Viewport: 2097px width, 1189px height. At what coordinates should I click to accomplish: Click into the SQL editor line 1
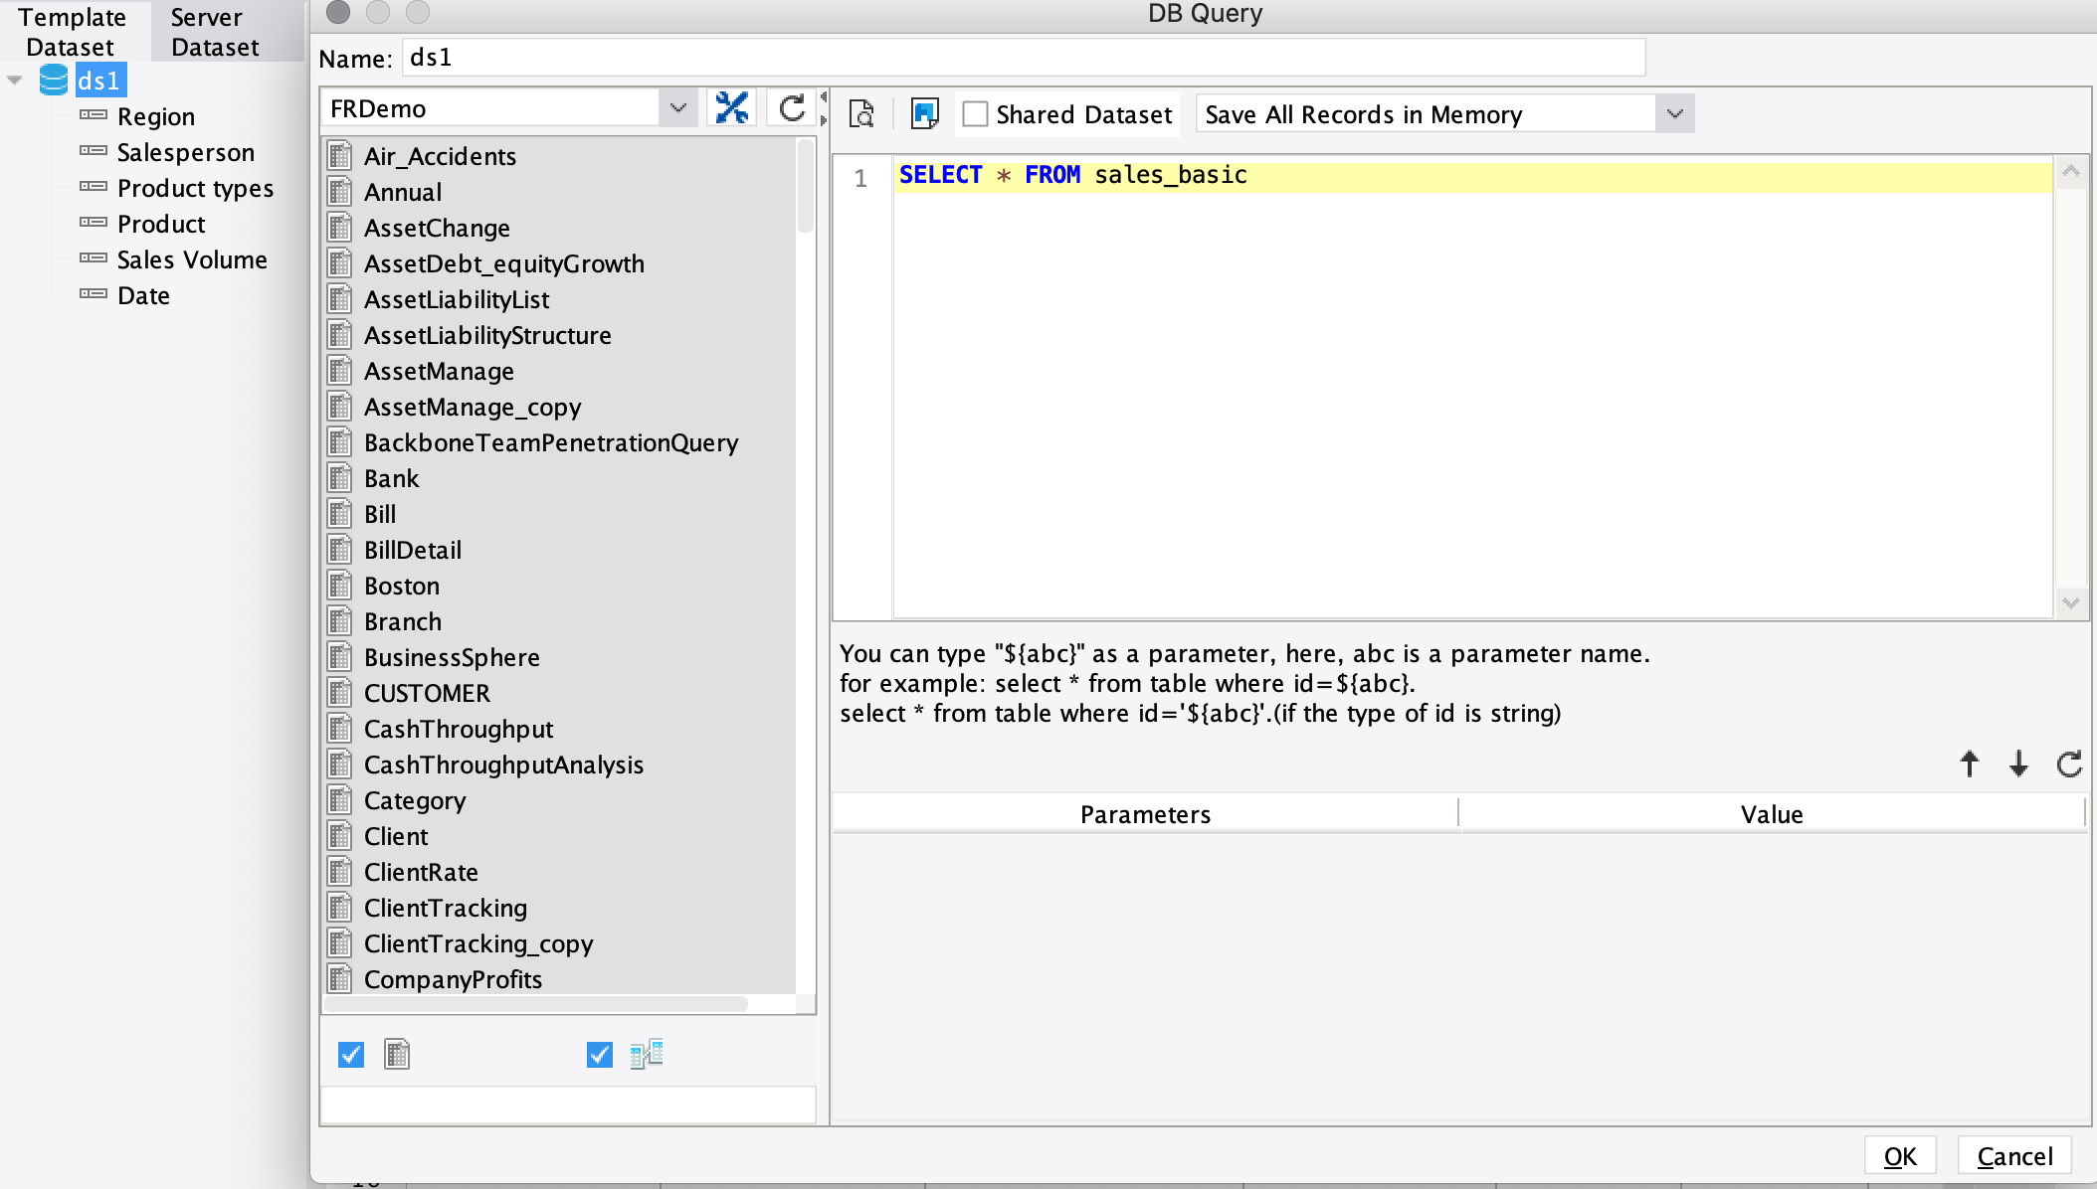(x=1472, y=176)
